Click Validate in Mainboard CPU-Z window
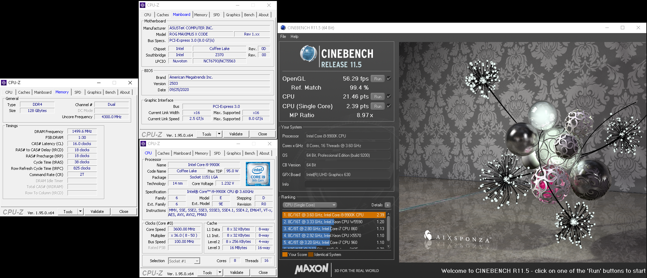The width and height of the screenshot is (647, 278). tap(236, 134)
